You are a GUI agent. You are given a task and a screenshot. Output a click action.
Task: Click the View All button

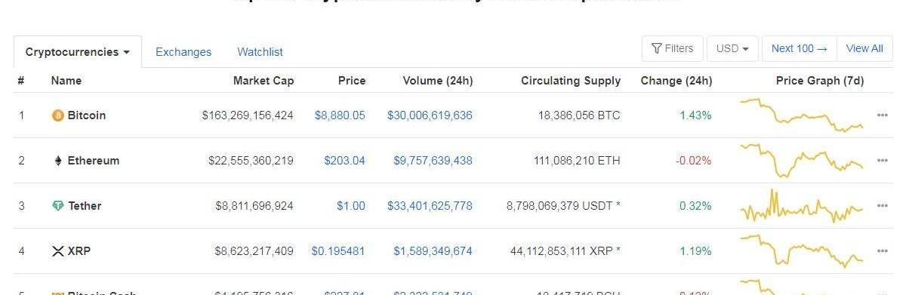click(x=864, y=48)
